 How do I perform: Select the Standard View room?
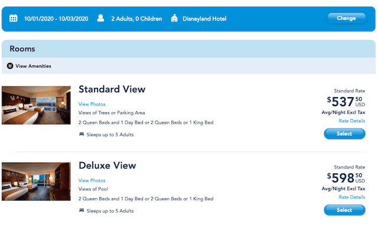click(344, 134)
